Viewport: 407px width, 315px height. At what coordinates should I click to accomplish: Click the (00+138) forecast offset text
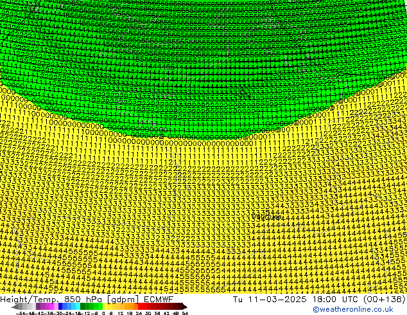(385, 299)
